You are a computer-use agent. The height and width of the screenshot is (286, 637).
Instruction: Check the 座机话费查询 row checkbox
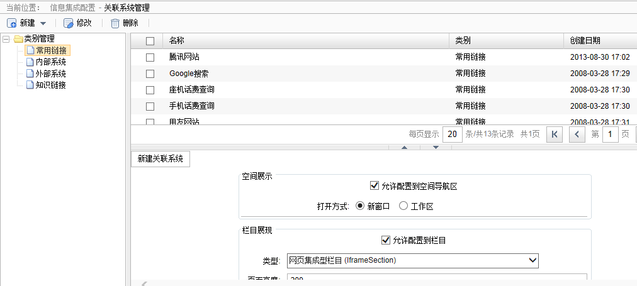(x=150, y=90)
